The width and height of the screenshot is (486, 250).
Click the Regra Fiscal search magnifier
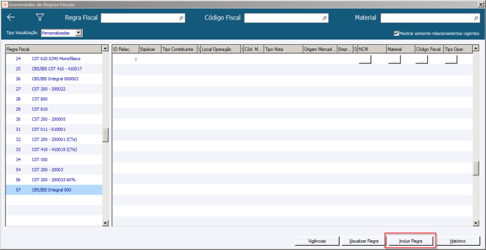[181, 18]
